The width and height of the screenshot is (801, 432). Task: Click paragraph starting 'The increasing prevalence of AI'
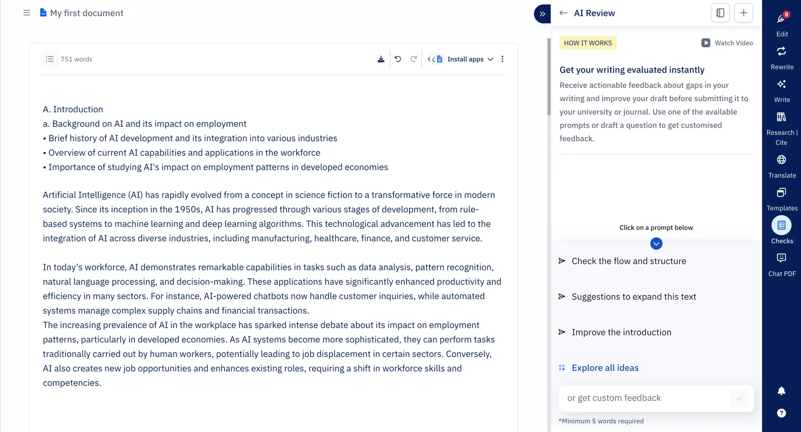click(x=269, y=354)
